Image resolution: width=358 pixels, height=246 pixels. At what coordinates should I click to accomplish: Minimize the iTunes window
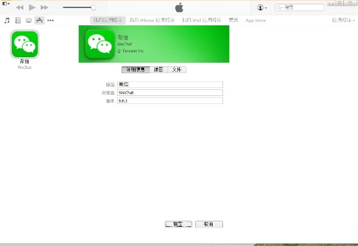point(332,3)
